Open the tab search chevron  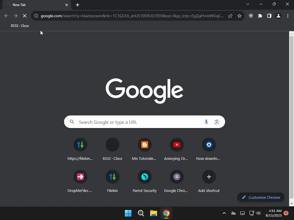click(248, 4)
